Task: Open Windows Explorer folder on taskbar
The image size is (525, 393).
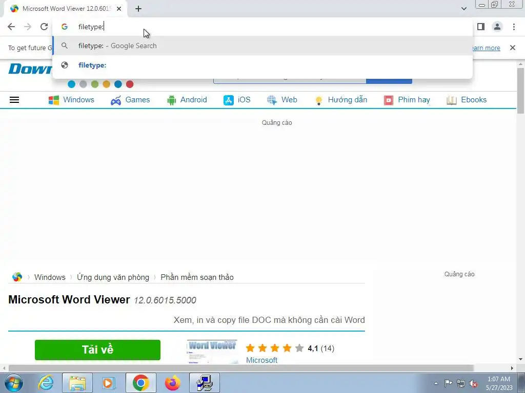Action: pos(77,383)
